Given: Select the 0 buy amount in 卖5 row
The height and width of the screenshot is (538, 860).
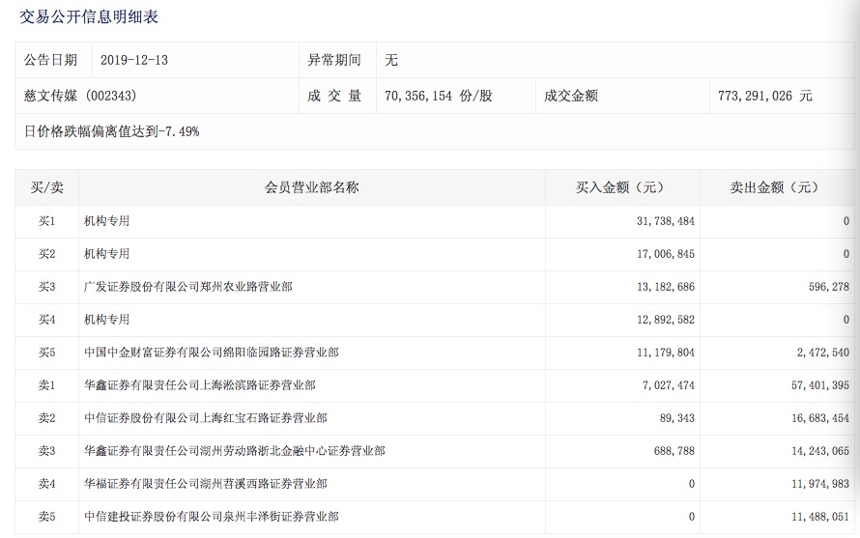Looking at the screenshot, I should 692,517.
